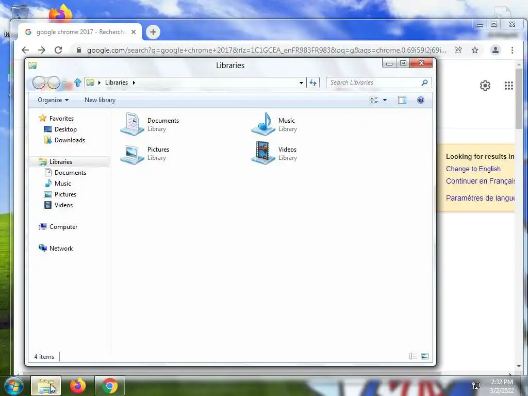Click the File Explorer taskbar icon
Screen dimensions: 528x396
pos(46,386)
